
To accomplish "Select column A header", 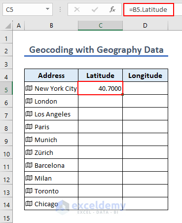I will (x=19, y=26).
